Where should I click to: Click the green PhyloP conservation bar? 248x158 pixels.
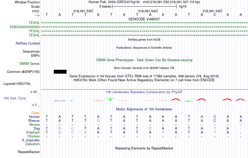tap(110, 99)
